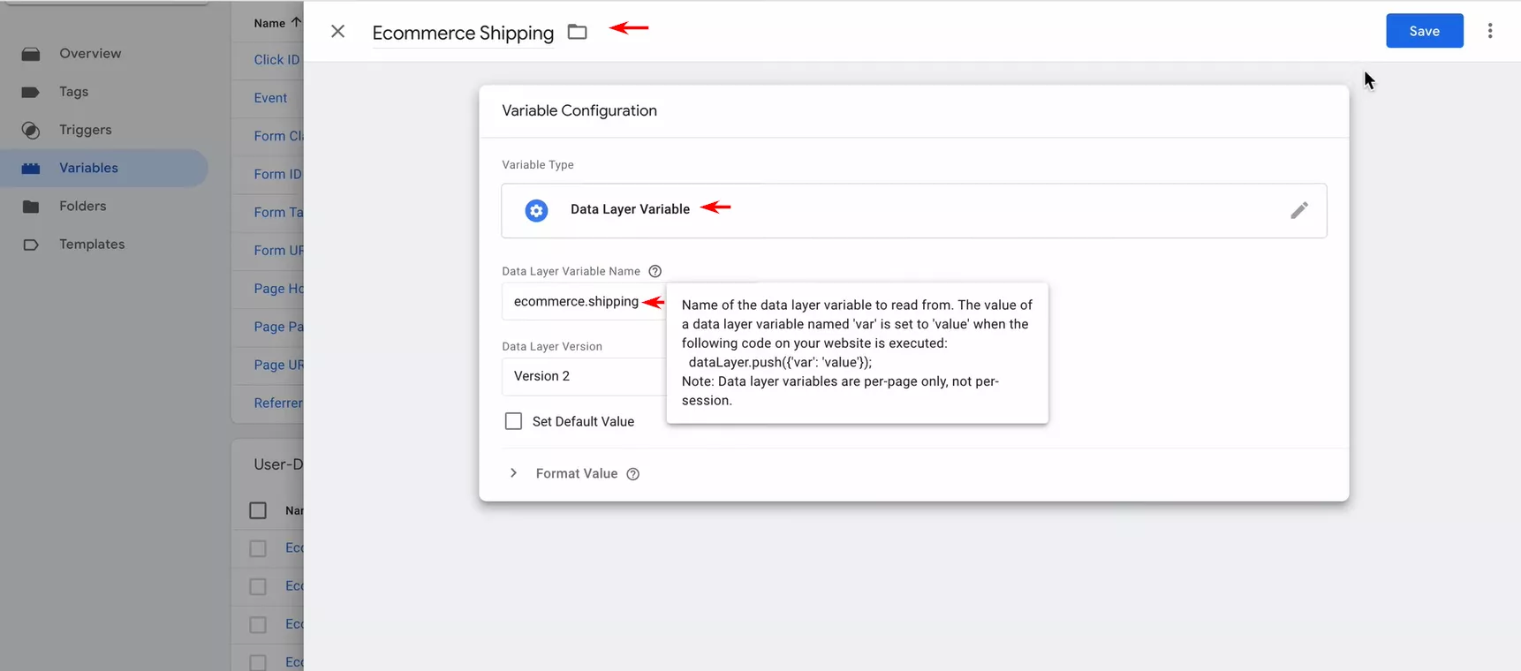The image size is (1521, 671).
Task: Click the Variable Configuration heading
Action: (579, 111)
